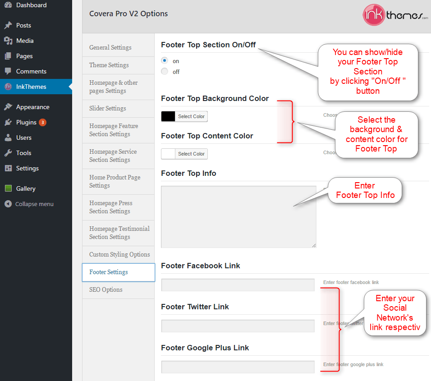
Task: Switch to Slider Settings tab
Action: (119, 109)
